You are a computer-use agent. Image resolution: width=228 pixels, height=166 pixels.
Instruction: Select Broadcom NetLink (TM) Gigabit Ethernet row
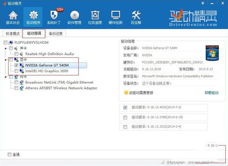point(59,82)
